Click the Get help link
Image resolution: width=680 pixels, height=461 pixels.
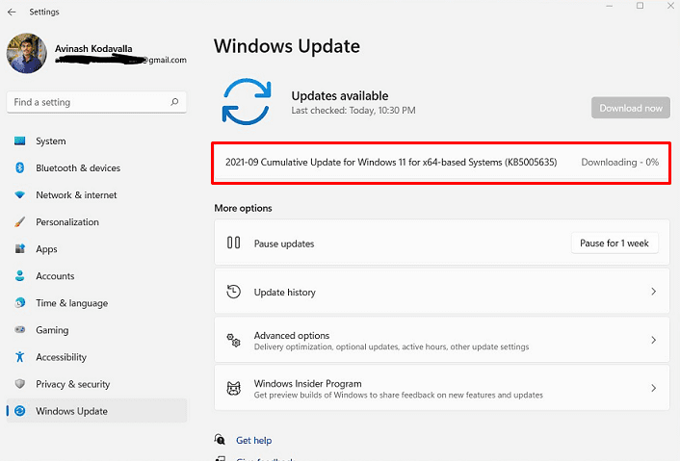tap(253, 440)
